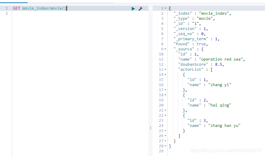Click the "_id" key on line 4
This screenshot has height=156, width=265.
coord(179,24)
